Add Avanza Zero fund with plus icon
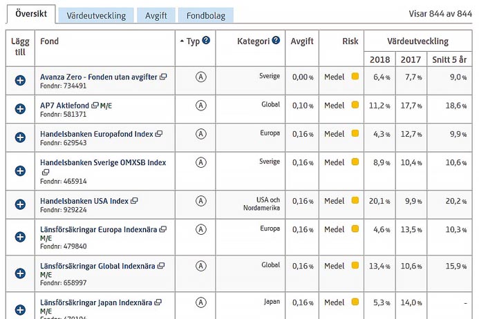This screenshot has height=319, width=479. [20, 80]
